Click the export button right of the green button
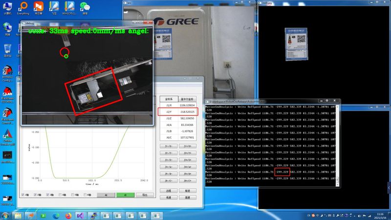This screenshot has width=391, height=220. pyautogui.click(x=145, y=195)
